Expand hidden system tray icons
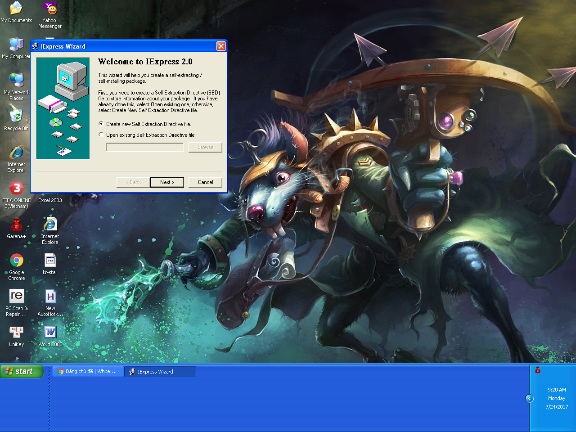 coord(529,398)
